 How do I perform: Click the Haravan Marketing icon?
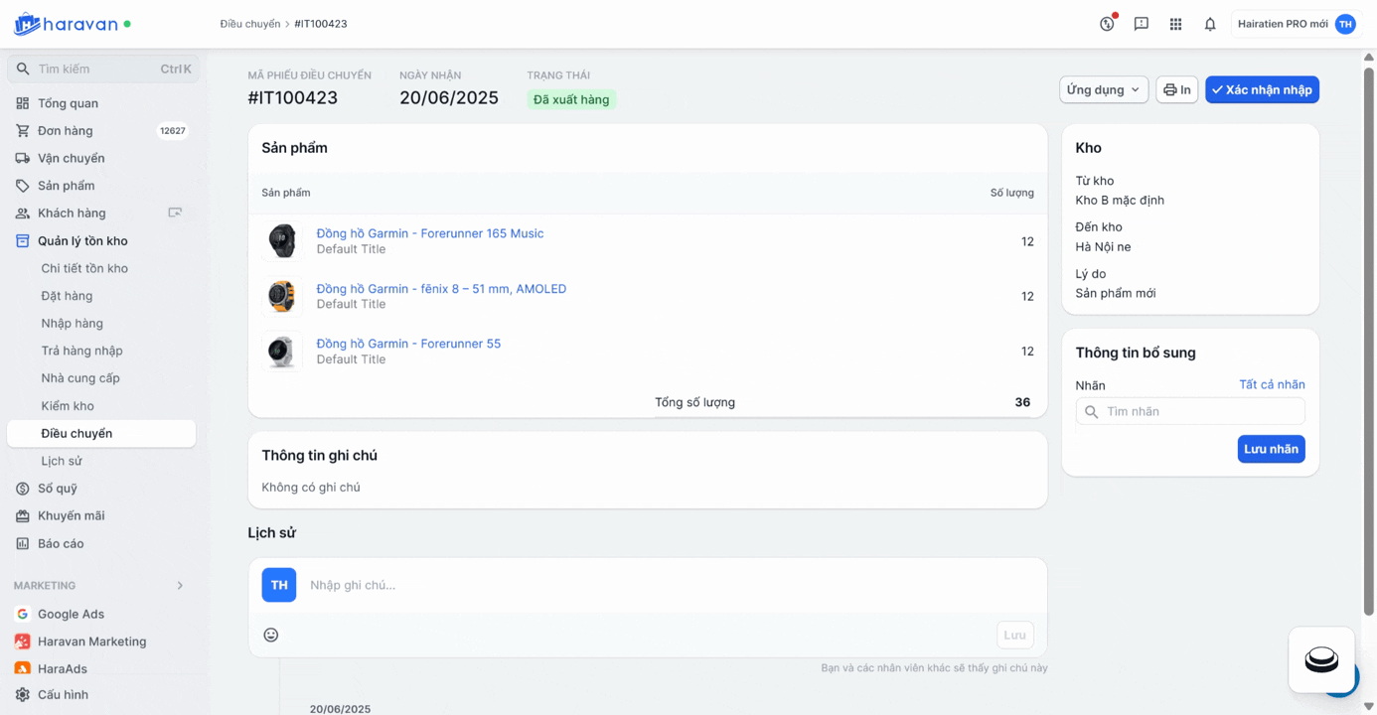tap(22, 642)
